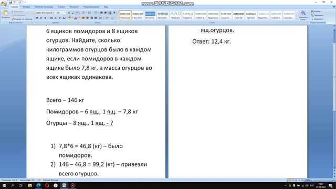The image size is (336, 189).
Task: Apply numbered list
Action: [89, 13]
